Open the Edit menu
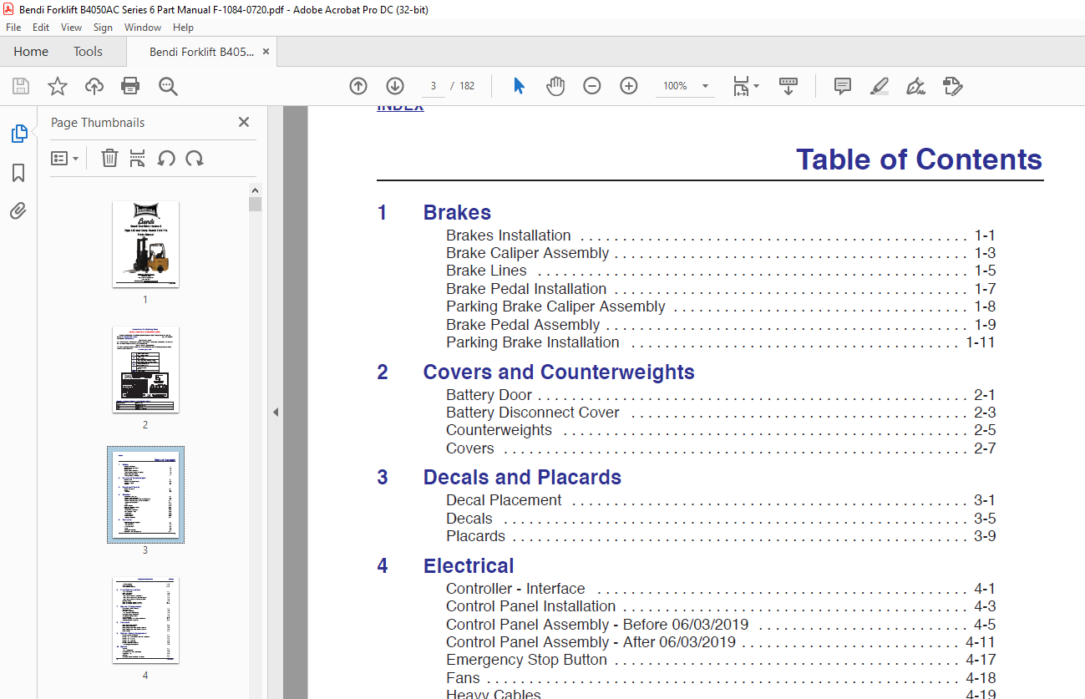The image size is (1085, 699). click(41, 28)
